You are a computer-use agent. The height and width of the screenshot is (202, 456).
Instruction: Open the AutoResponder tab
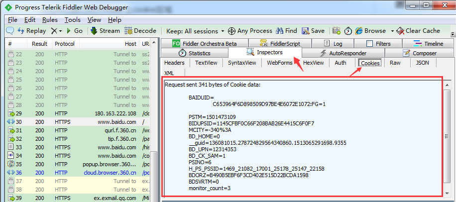[343, 53]
